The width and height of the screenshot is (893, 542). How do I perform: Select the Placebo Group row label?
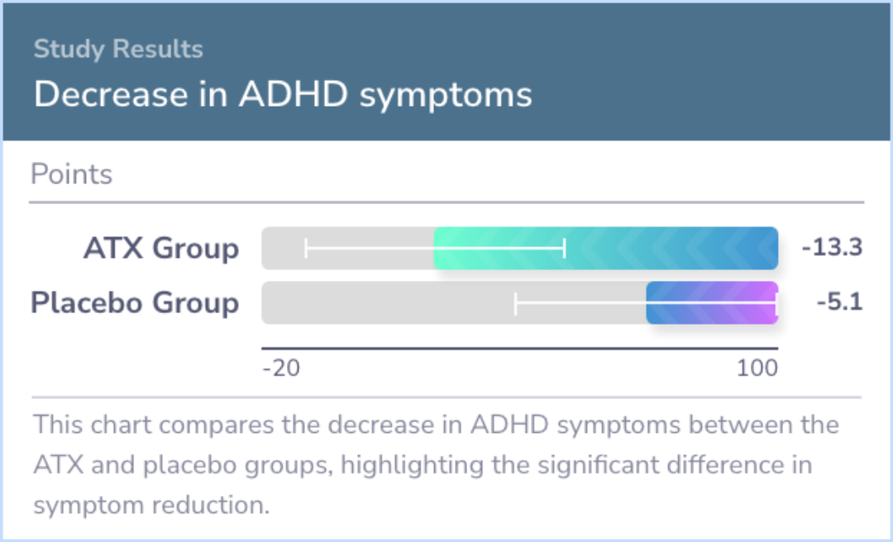click(135, 302)
